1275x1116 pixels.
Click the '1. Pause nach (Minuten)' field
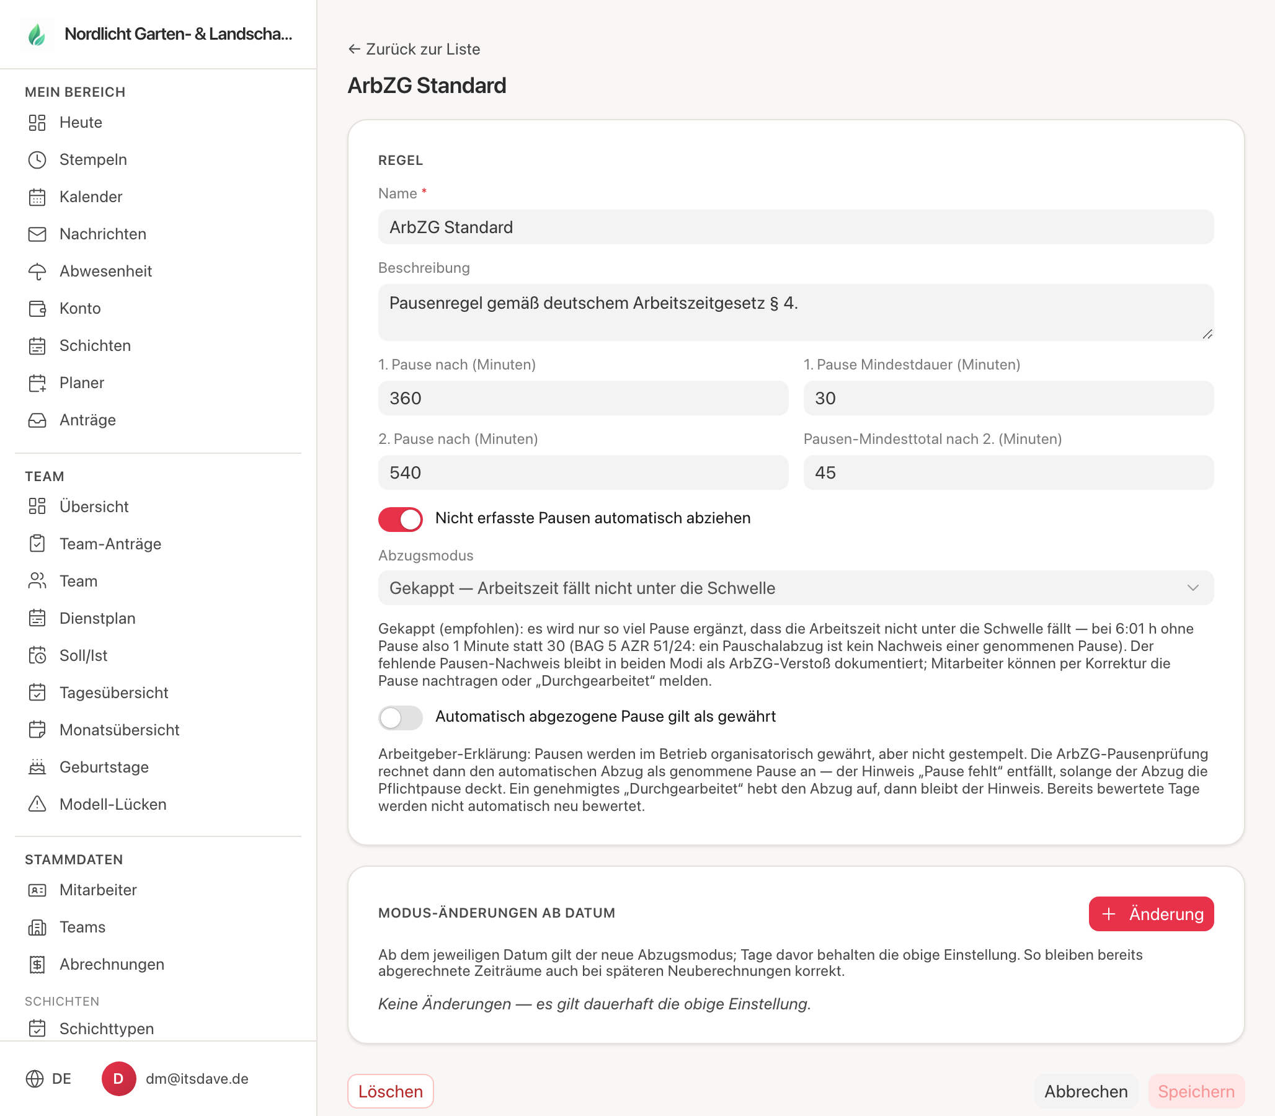click(583, 399)
